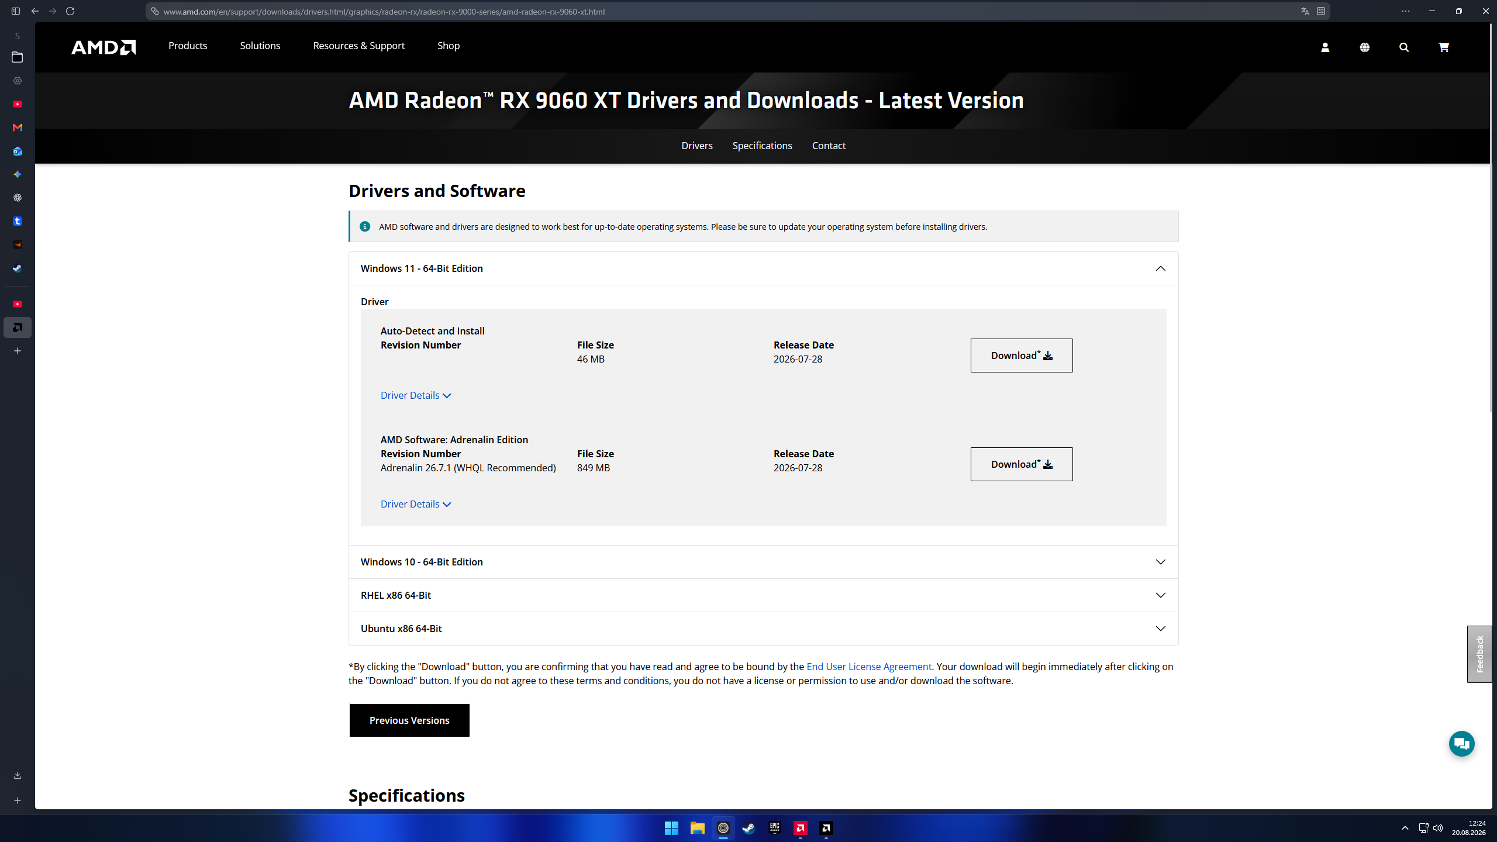The width and height of the screenshot is (1497, 842).
Task: Click the "849 MB" file size value
Action: [594, 468]
